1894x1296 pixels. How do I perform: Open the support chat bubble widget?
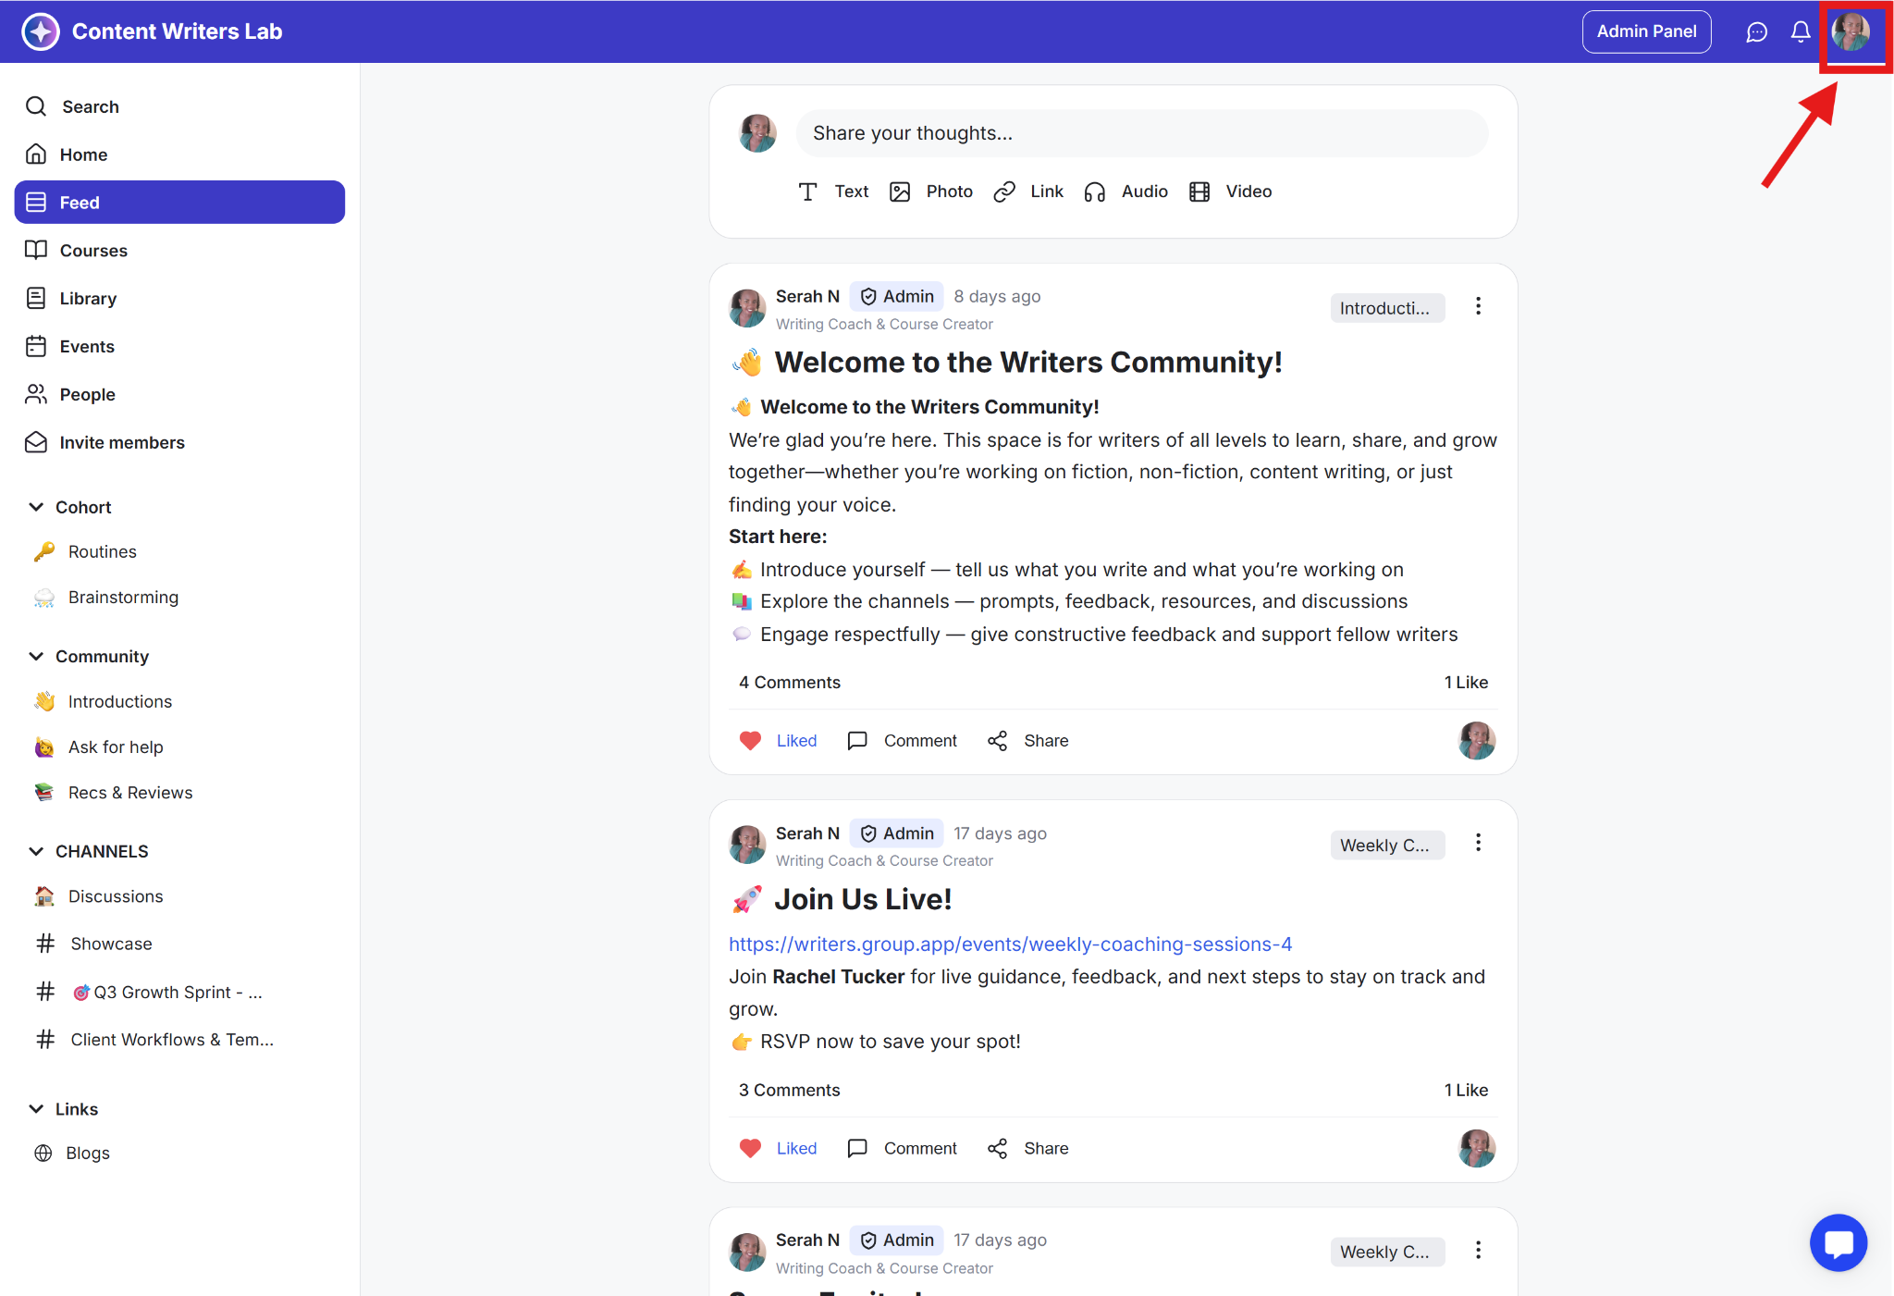pyautogui.click(x=1838, y=1242)
